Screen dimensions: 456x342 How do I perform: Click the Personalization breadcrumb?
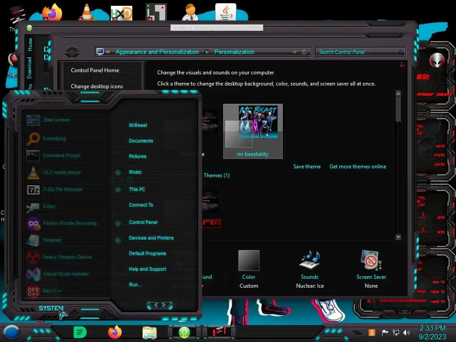[x=234, y=52]
